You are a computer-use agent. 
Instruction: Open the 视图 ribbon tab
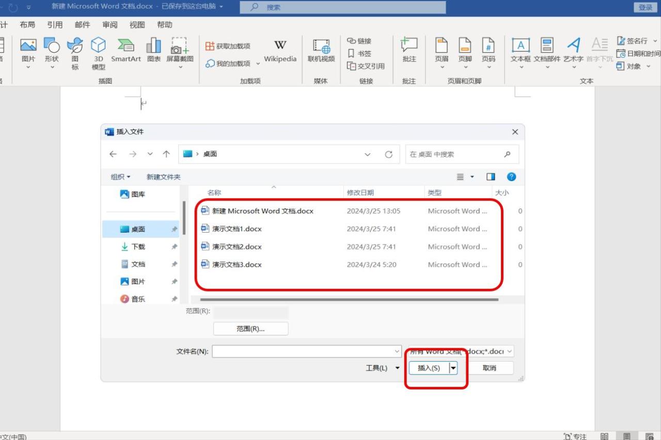(137, 25)
